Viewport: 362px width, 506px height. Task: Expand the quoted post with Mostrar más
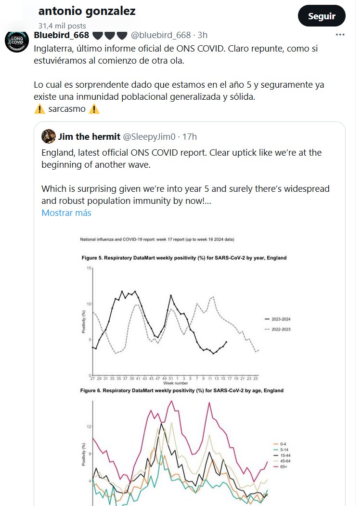tap(66, 213)
